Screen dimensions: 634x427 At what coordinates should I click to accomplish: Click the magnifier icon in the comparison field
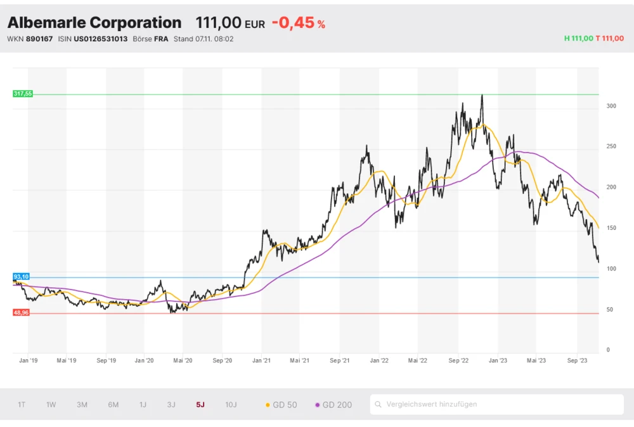click(378, 404)
